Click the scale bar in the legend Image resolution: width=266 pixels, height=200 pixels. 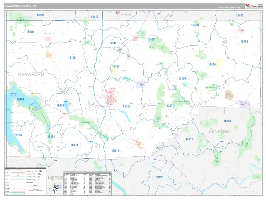coord(36,188)
